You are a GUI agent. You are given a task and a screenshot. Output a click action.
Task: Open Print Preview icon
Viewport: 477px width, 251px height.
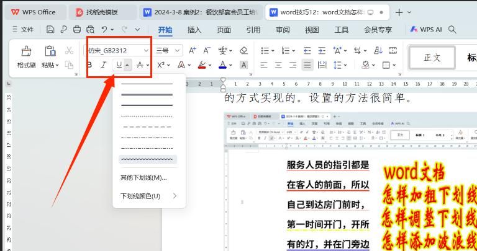[x=90, y=30]
